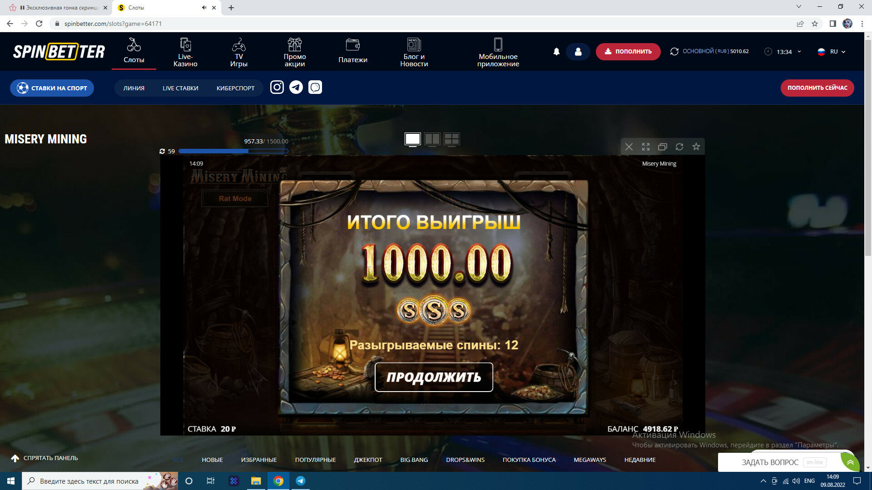Select single-game view layout
This screenshot has height=490, width=872.
click(x=412, y=139)
